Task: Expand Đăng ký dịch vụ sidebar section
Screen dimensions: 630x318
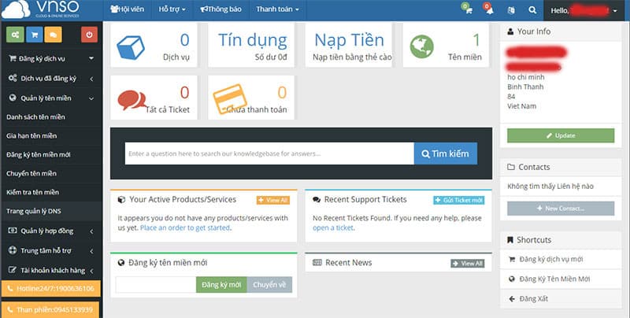Action: (x=51, y=58)
